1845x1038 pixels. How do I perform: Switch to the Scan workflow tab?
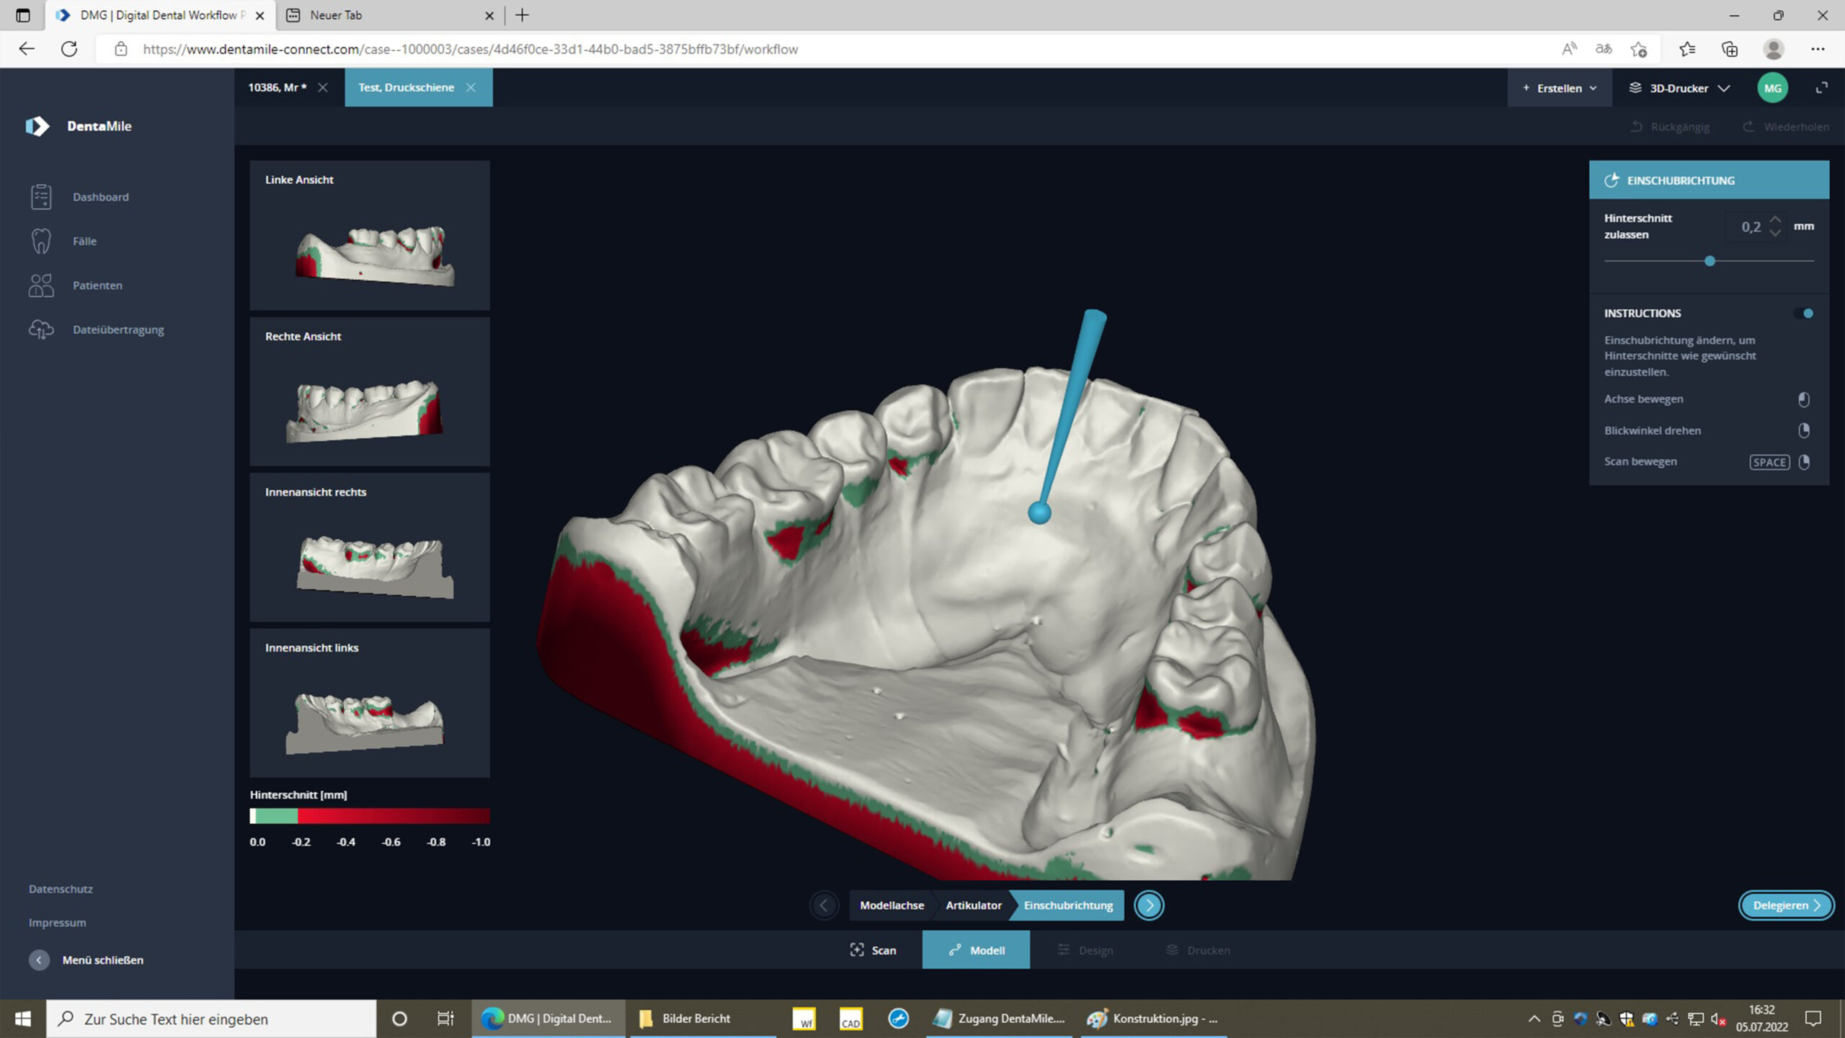873,950
